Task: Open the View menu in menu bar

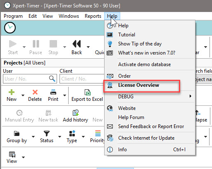Action: [x=48, y=16]
